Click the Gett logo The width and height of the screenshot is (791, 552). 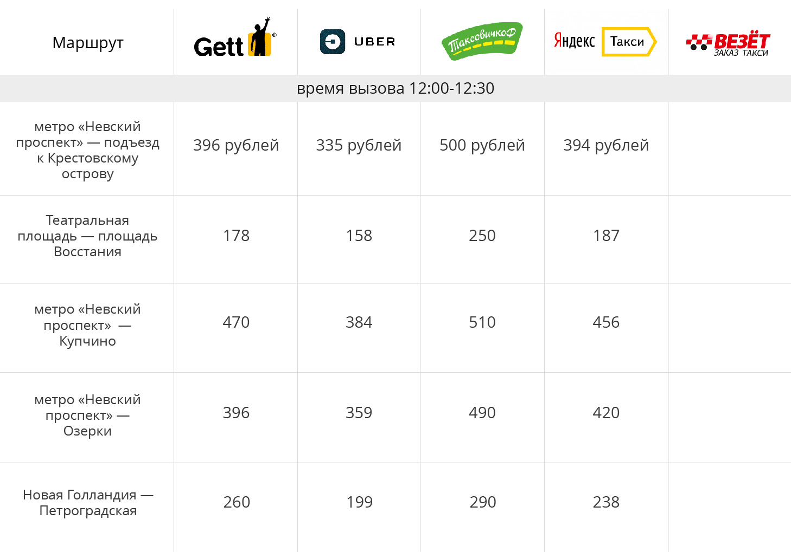click(235, 40)
